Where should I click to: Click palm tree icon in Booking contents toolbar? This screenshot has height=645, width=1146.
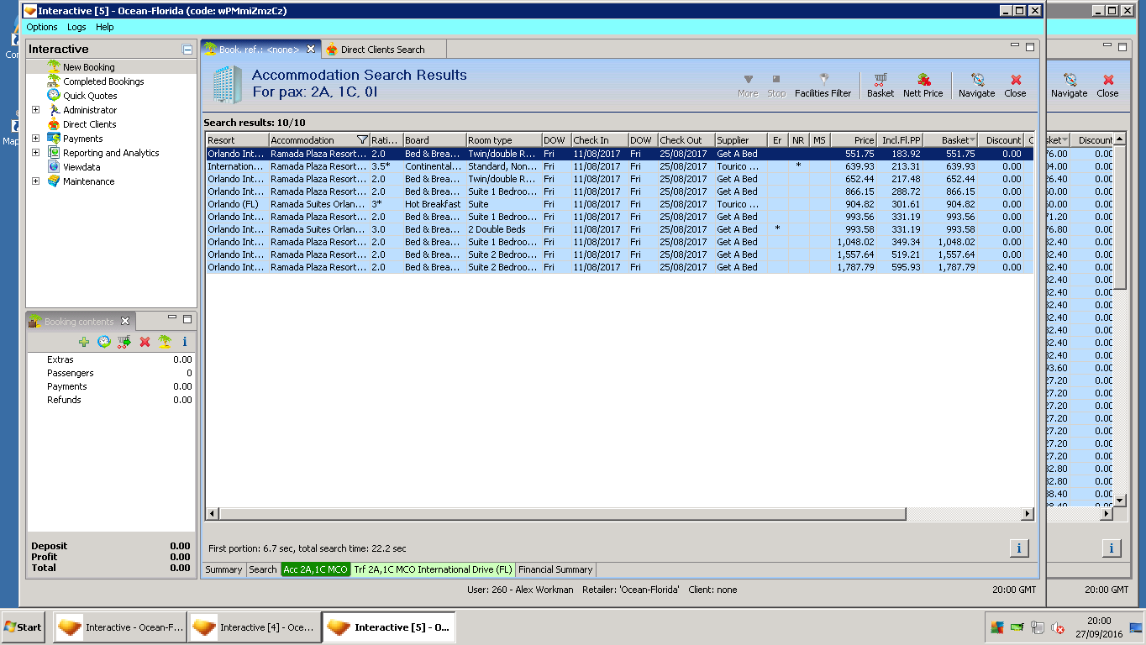point(165,342)
